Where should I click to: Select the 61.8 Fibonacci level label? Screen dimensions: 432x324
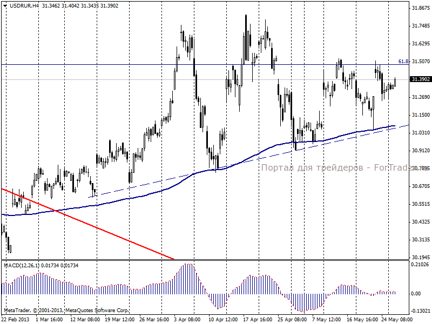coord(403,62)
